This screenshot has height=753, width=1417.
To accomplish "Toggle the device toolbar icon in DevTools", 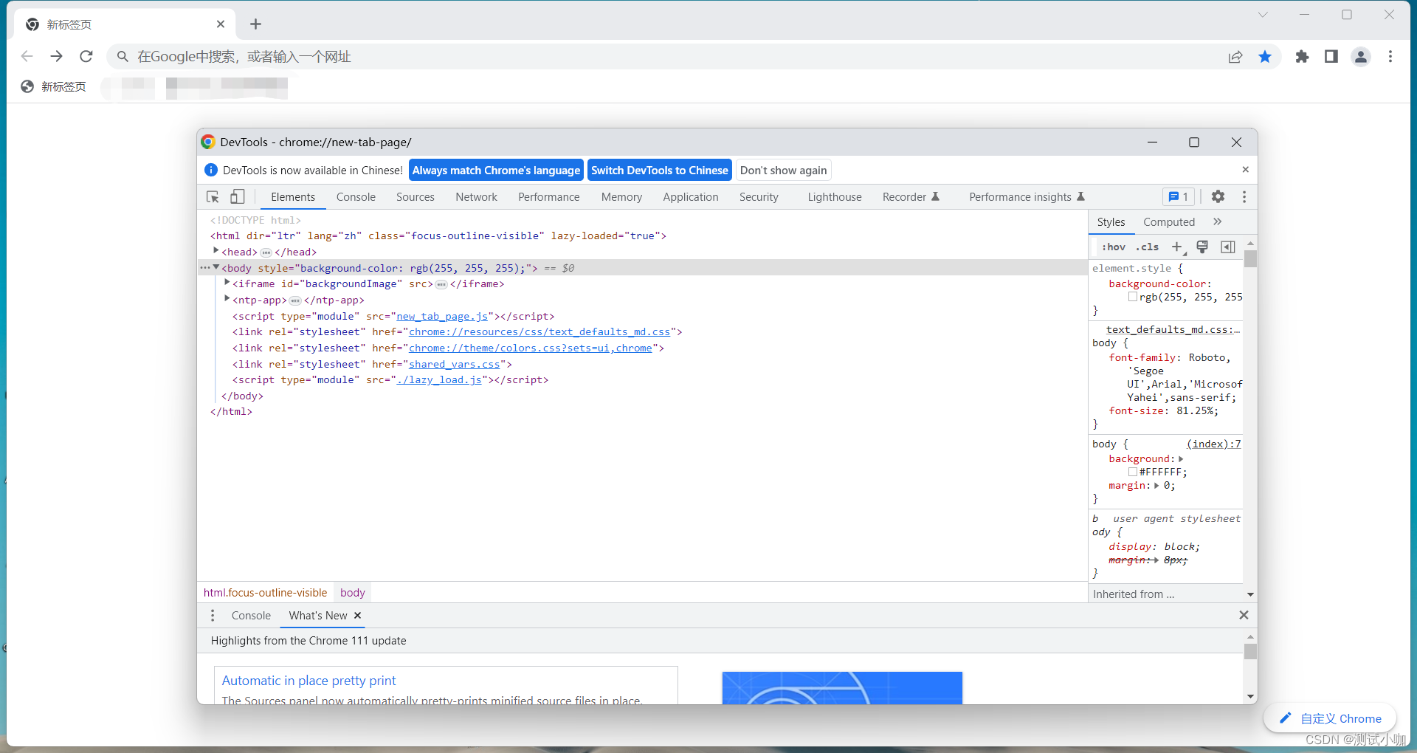I will 237,197.
